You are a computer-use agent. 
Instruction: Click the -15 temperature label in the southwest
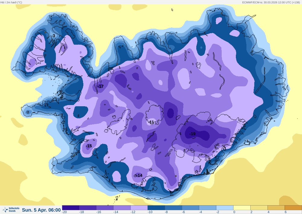point(89,146)
